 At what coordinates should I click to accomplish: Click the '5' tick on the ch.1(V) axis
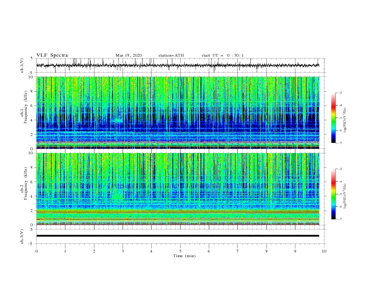[32, 58]
